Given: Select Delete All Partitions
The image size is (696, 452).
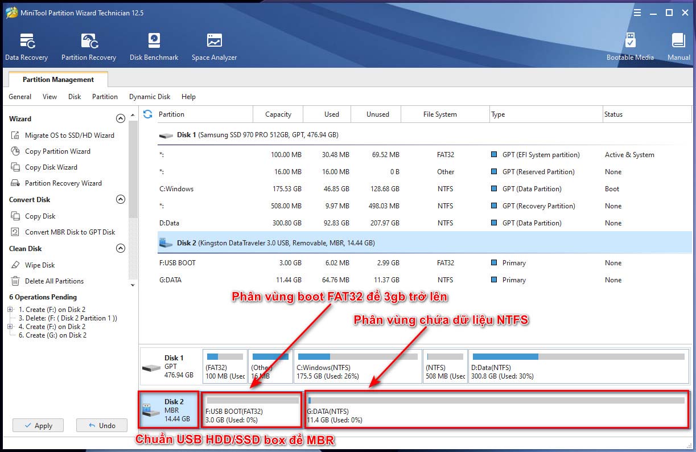Looking at the screenshot, I should [54, 281].
